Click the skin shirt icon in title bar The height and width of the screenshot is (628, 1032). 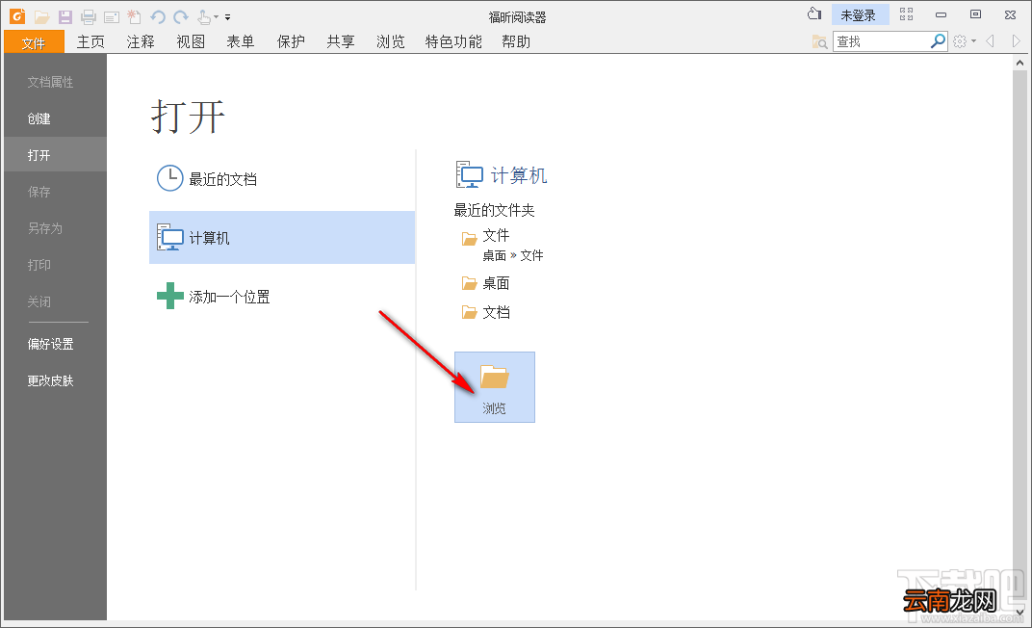[814, 13]
